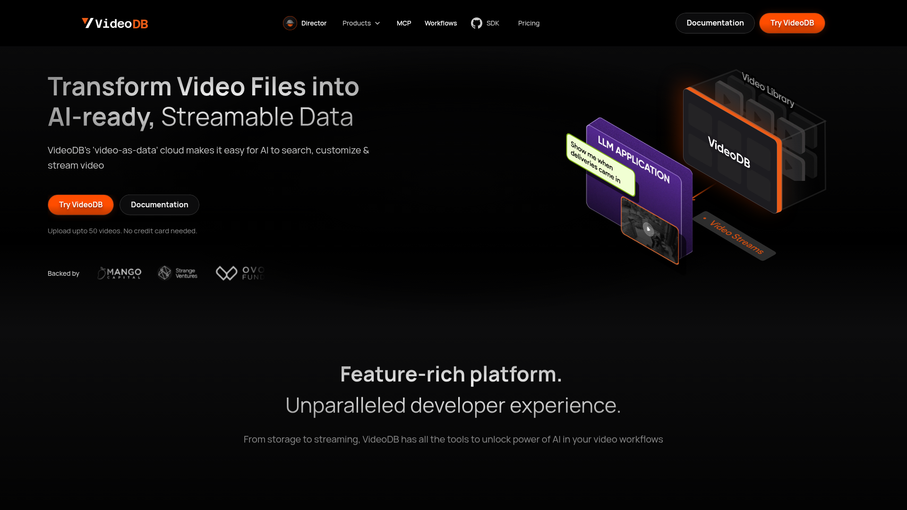The height and width of the screenshot is (510, 907).
Task: Click the Try VideoDB hero button
Action: point(80,204)
